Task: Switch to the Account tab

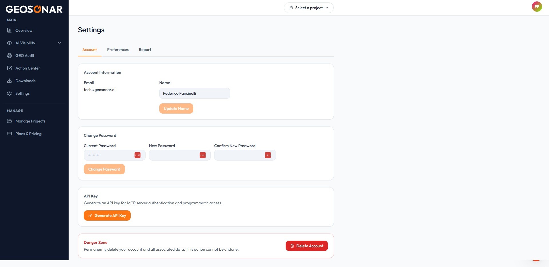Action: pyautogui.click(x=89, y=50)
